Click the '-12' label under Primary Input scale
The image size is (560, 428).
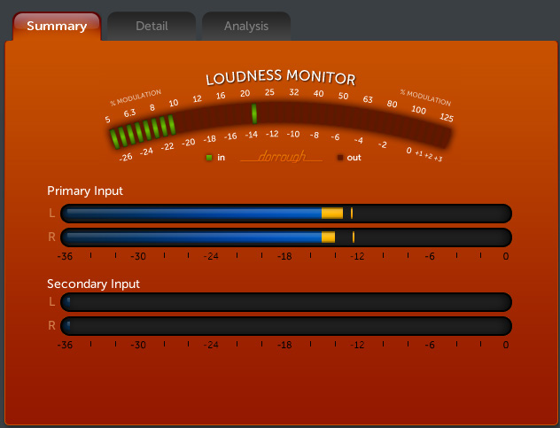pos(357,256)
